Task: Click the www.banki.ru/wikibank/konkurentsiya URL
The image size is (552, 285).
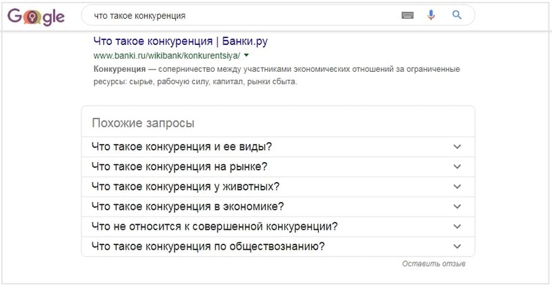Action: coord(167,56)
